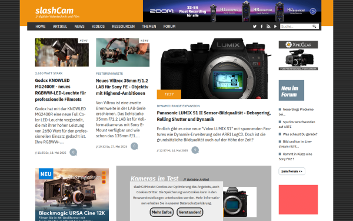Open comment bubble of LUMIX S1 II article
This screenshot has width=353, height=221.
click(195, 150)
